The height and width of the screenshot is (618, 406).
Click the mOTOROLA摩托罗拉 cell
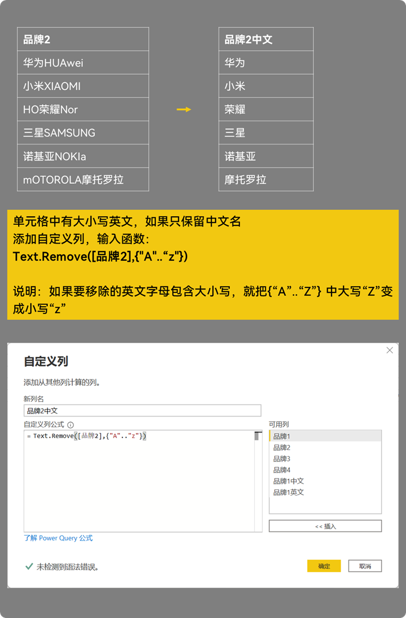point(83,180)
